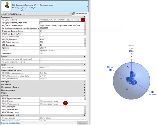Expand the Идентификация section
The height and width of the screenshot is (125, 157).
(85, 90)
